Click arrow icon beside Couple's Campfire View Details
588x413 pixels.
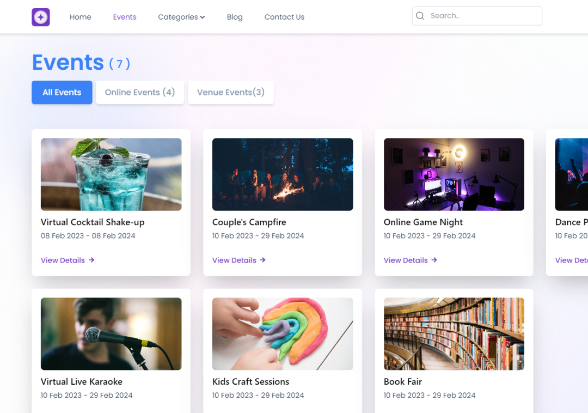[x=263, y=260]
